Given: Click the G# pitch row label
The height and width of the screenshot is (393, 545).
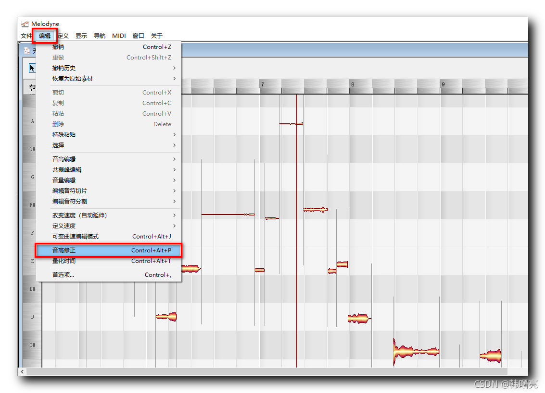Looking at the screenshot, I should [x=32, y=149].
